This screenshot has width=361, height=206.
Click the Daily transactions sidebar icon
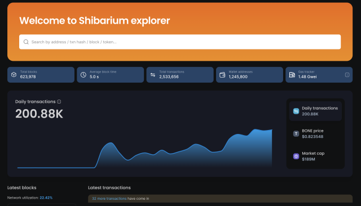click(296, 111)
